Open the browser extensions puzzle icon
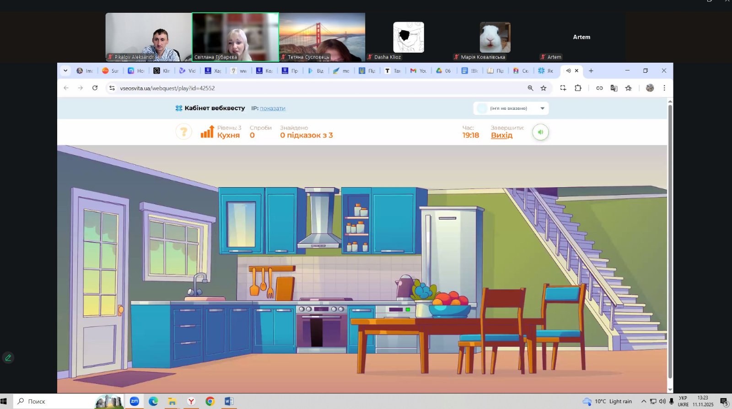The height and width of the screenshot is (409, 732). [x=578, y=88]
